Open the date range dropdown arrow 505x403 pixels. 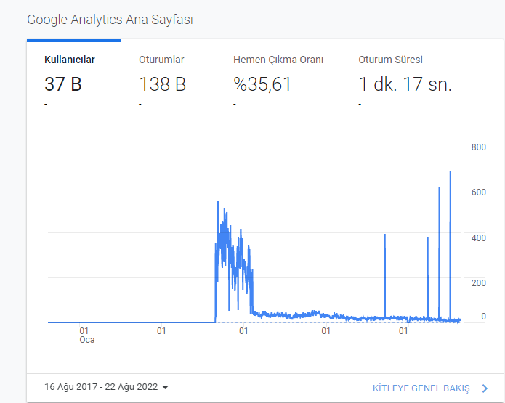point(165,387)
